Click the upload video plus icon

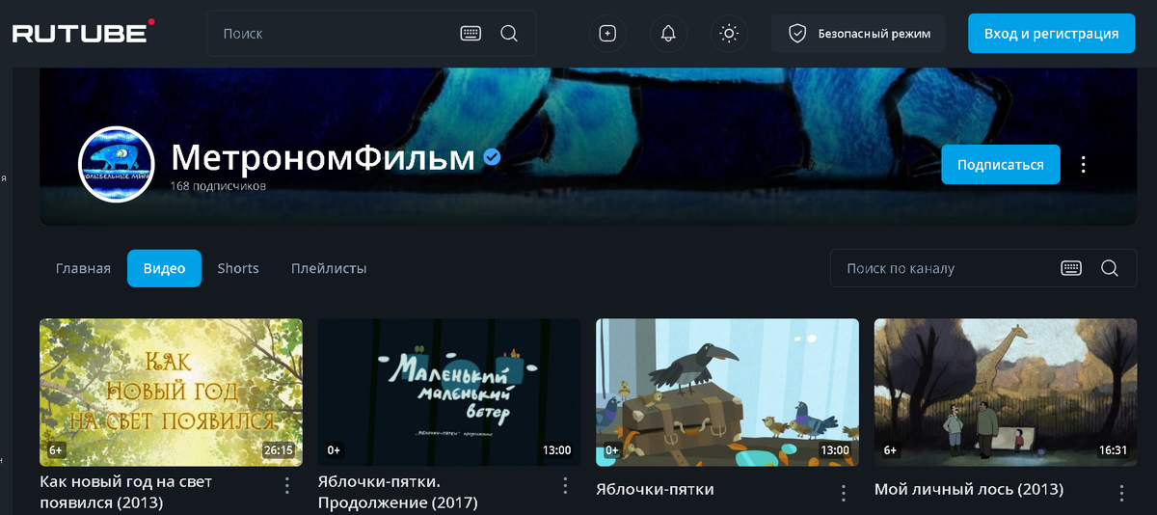(607, 34)
